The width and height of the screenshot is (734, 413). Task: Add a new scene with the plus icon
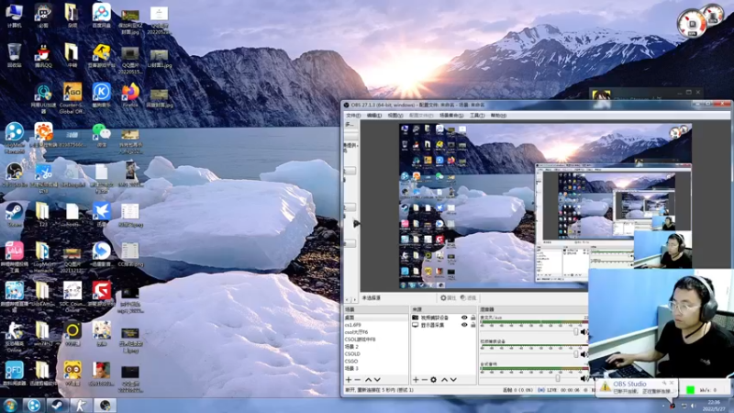pos(349,380)
